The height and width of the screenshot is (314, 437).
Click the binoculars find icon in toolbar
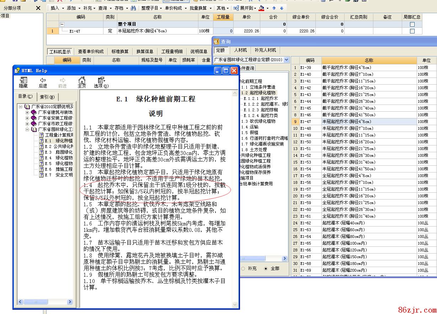(133, 8)
